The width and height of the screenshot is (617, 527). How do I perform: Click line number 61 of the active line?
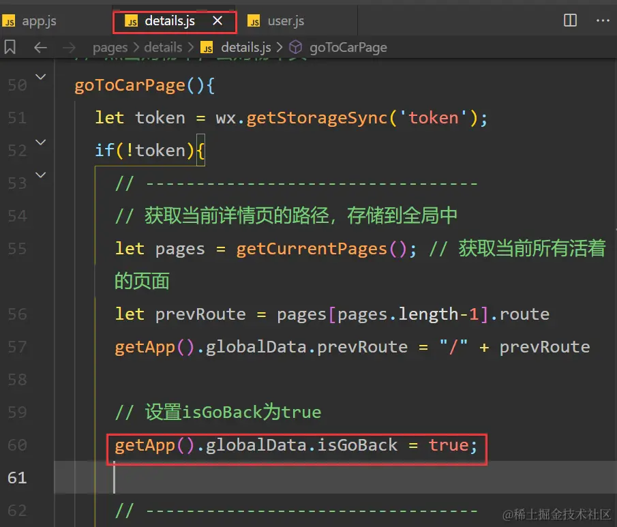coord(17,477)
